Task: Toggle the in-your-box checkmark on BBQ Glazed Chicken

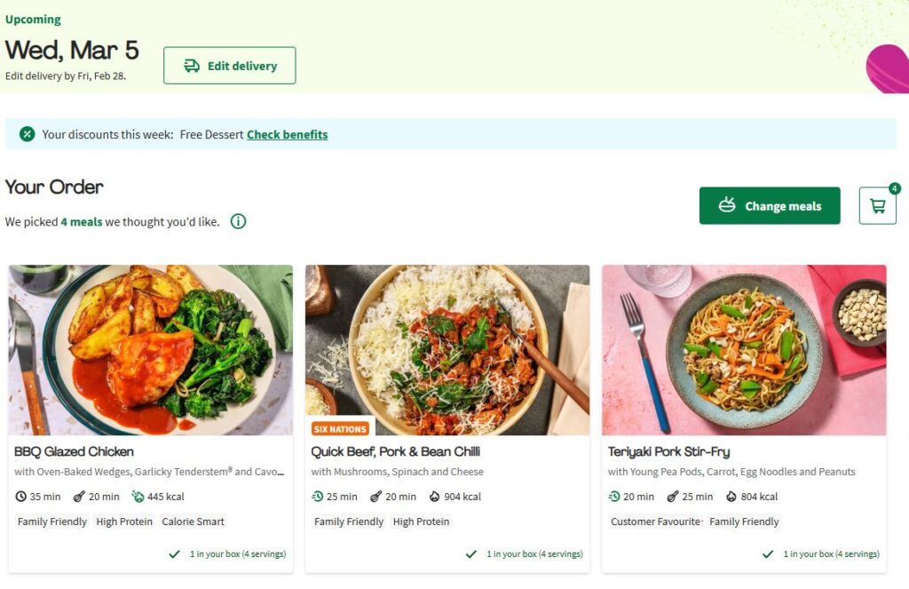Action: pyautogui.click(x=174, y=553)
